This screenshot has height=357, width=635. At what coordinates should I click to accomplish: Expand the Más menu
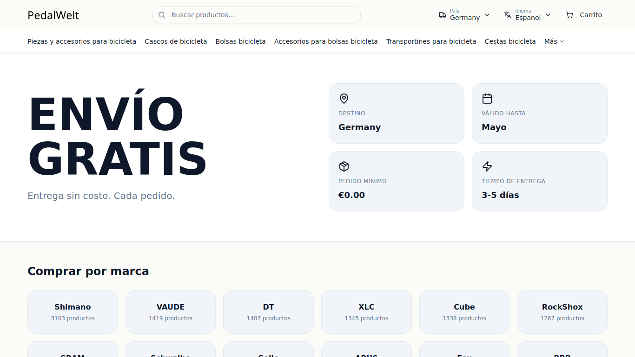554,41
